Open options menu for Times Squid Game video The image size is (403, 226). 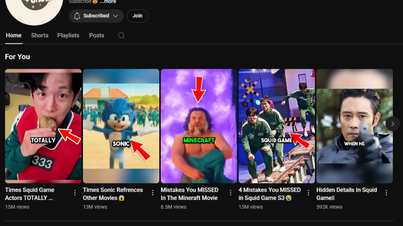[75, 192]
